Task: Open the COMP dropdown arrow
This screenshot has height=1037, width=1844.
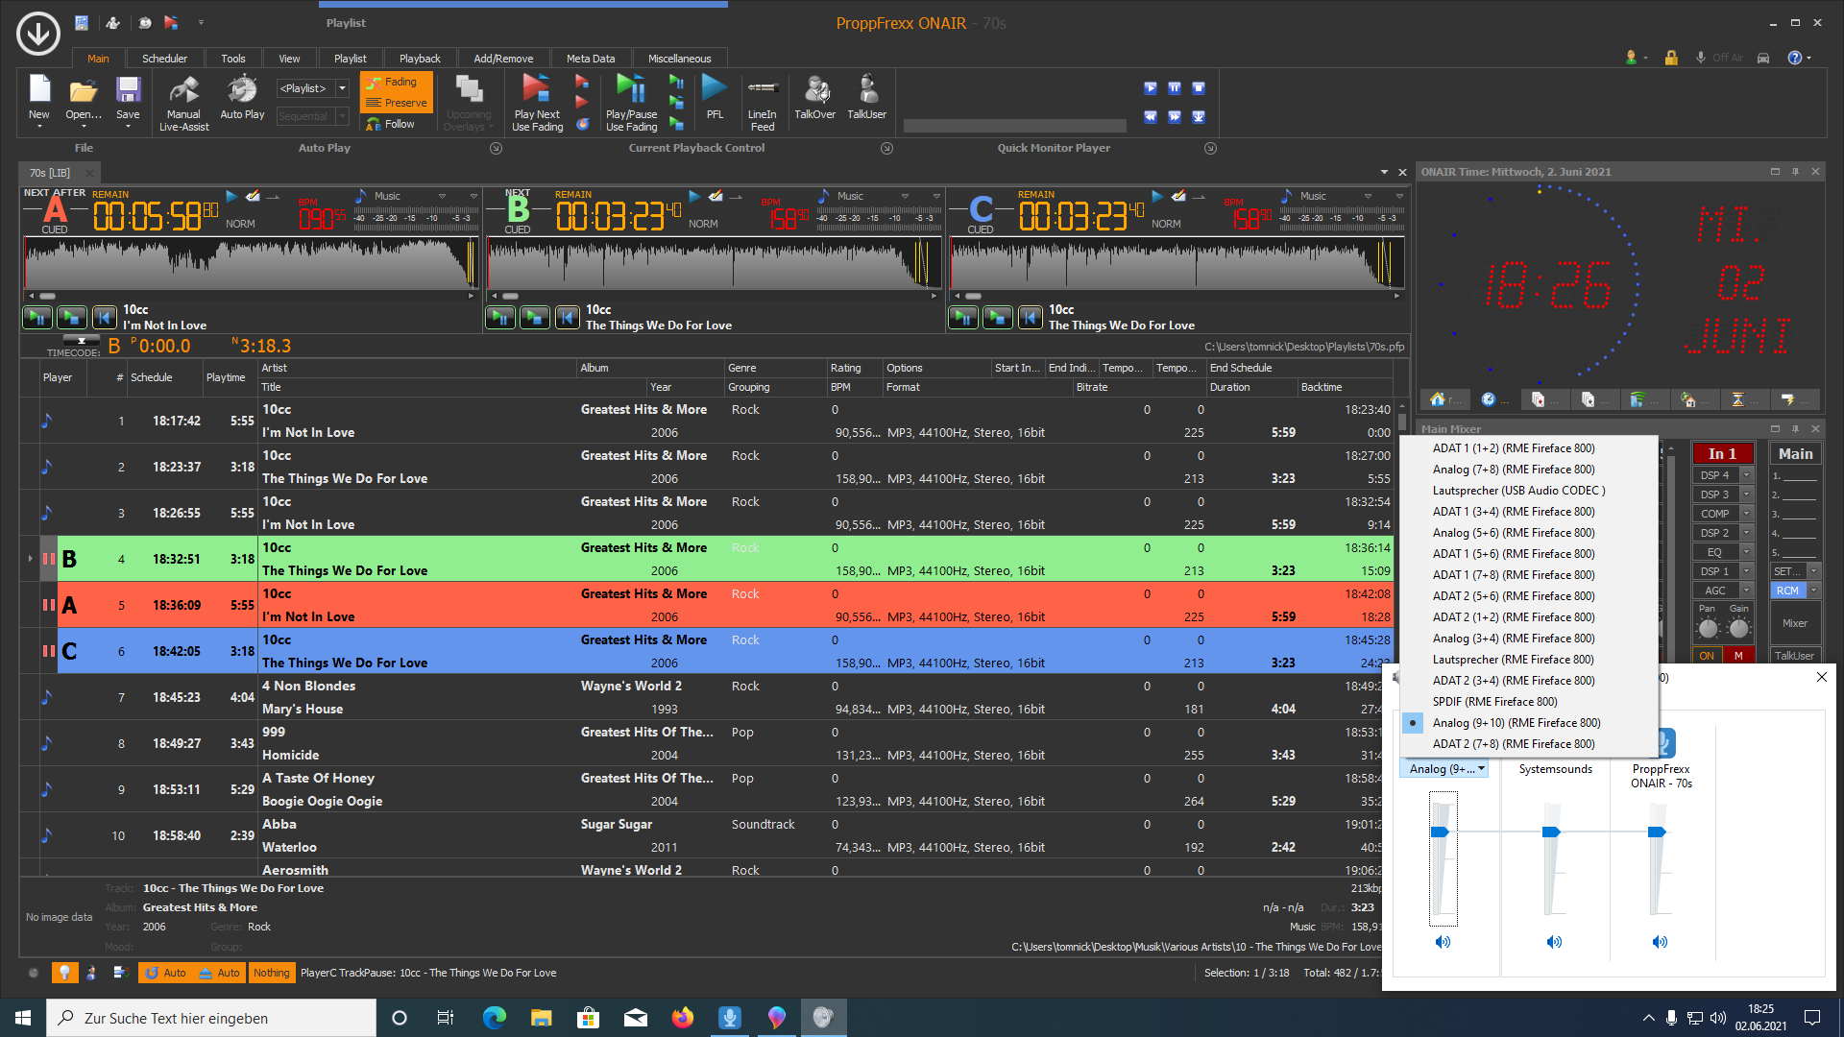Action: pyautogui.click(x=1747, y=514)
